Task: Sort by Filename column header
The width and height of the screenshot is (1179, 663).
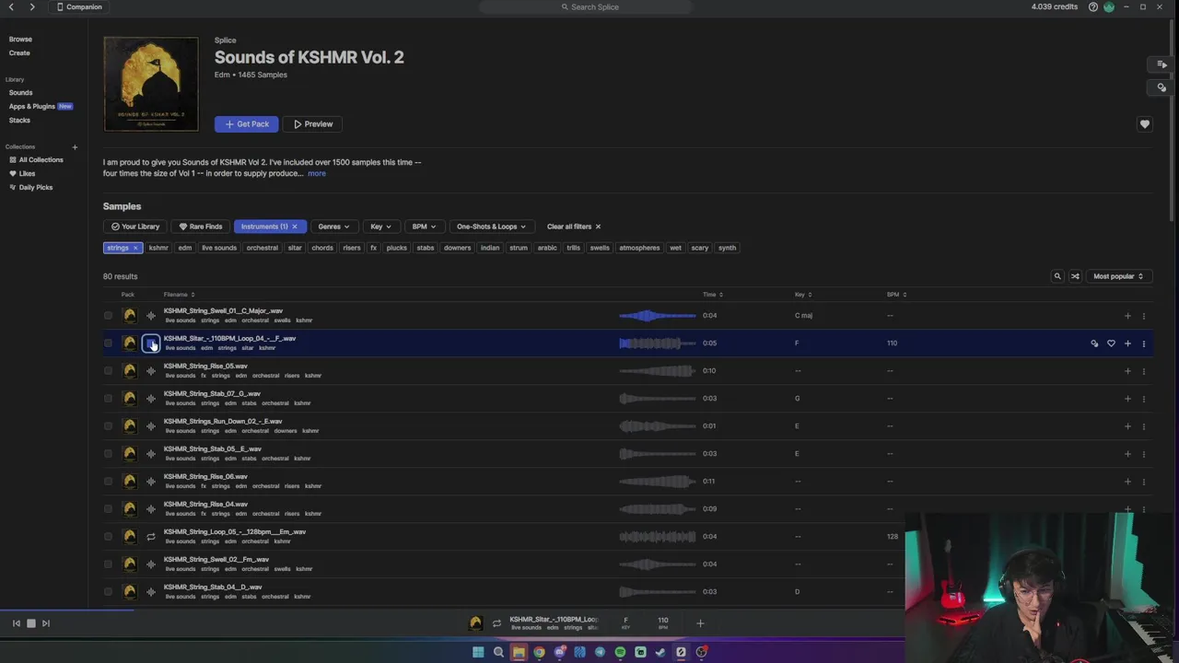Action: point(178,295)
